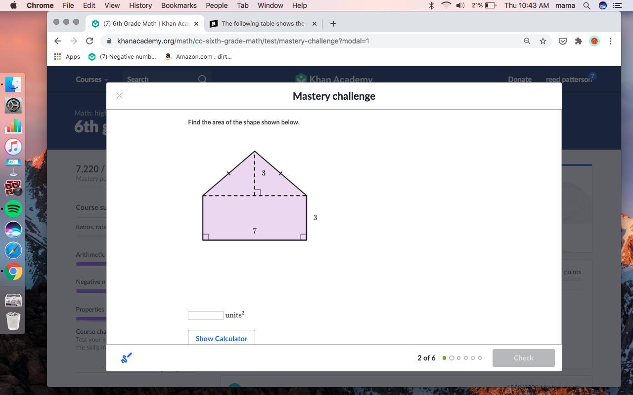Click the Khan Academy logo
Viewport: 633px width, 395px height.
coord(334,79)
